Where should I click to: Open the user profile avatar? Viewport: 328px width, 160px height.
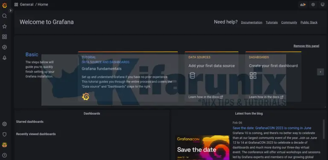click(x=4, y=145)
